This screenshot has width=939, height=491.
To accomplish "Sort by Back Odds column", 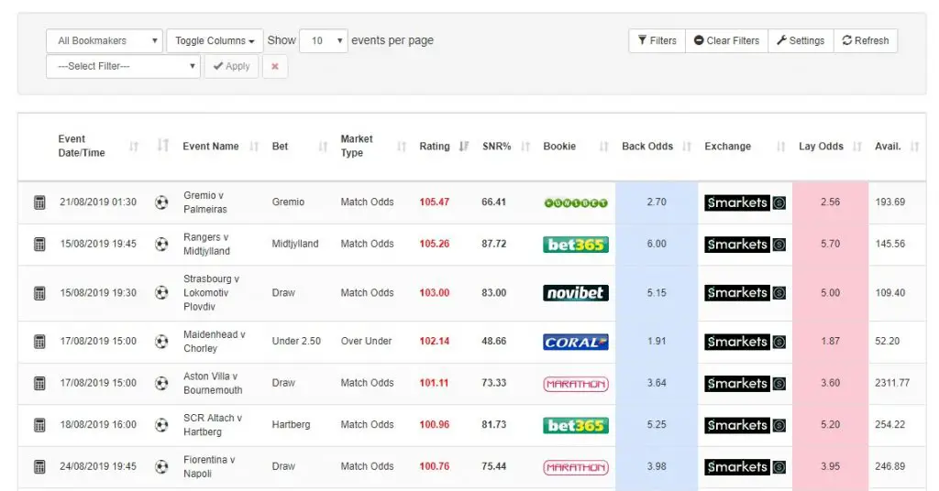I will pyautogui.click(x=657, y=146).
